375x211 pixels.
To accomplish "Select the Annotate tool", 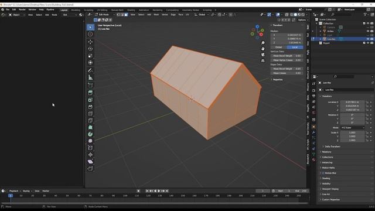I will 90,70.
